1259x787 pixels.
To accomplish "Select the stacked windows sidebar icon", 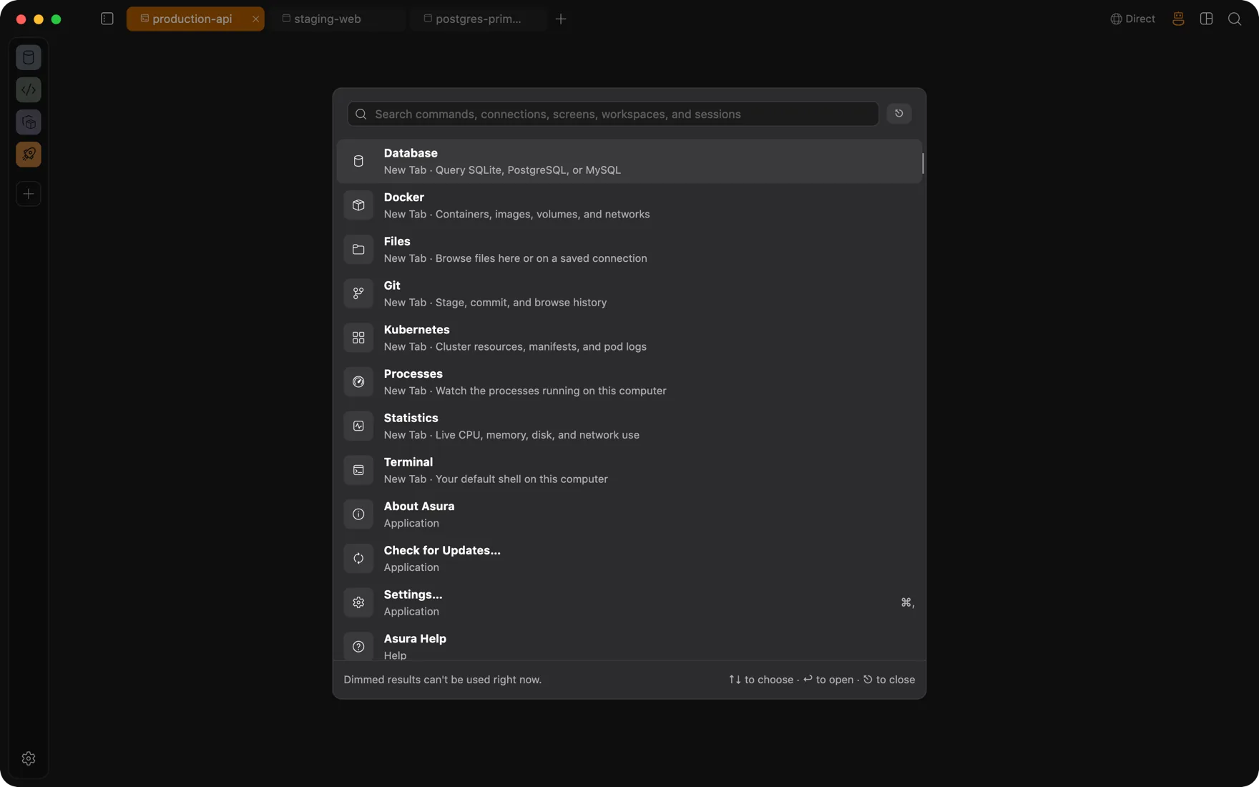I will point(29,122).
